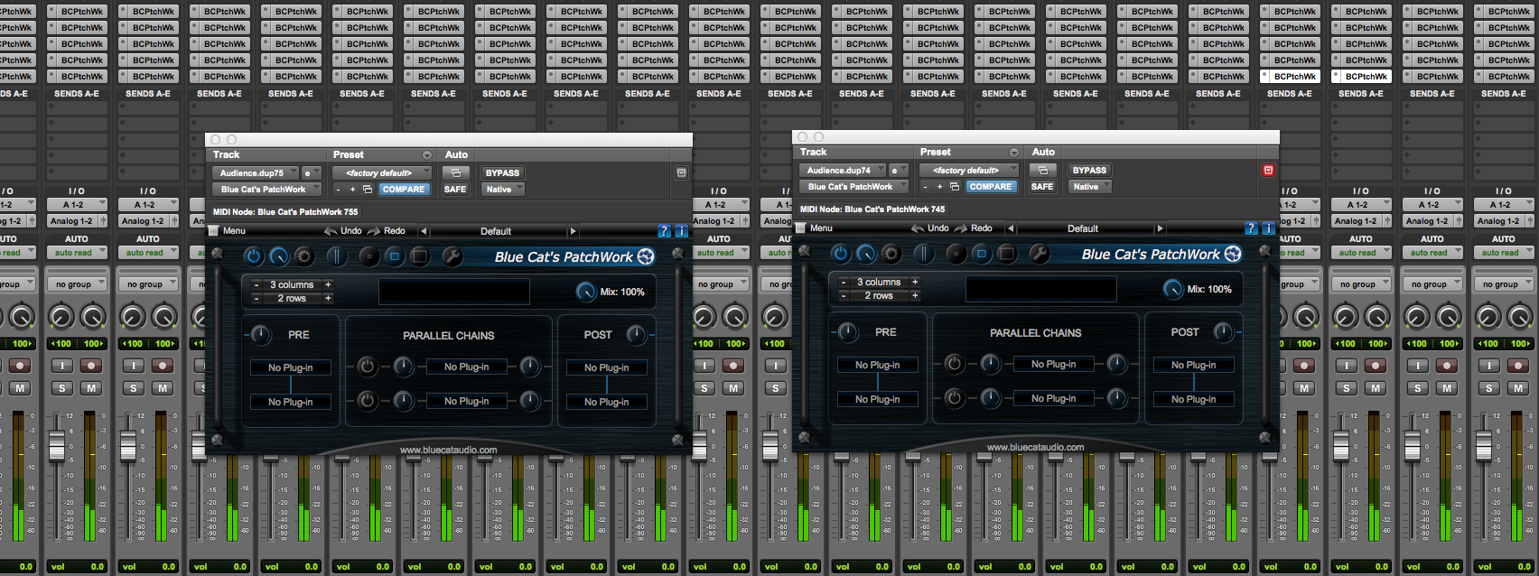The image size is (1539, 576).
Task: Adjust POST knob in PatchWork 755
Action: [x=636, y=335]
